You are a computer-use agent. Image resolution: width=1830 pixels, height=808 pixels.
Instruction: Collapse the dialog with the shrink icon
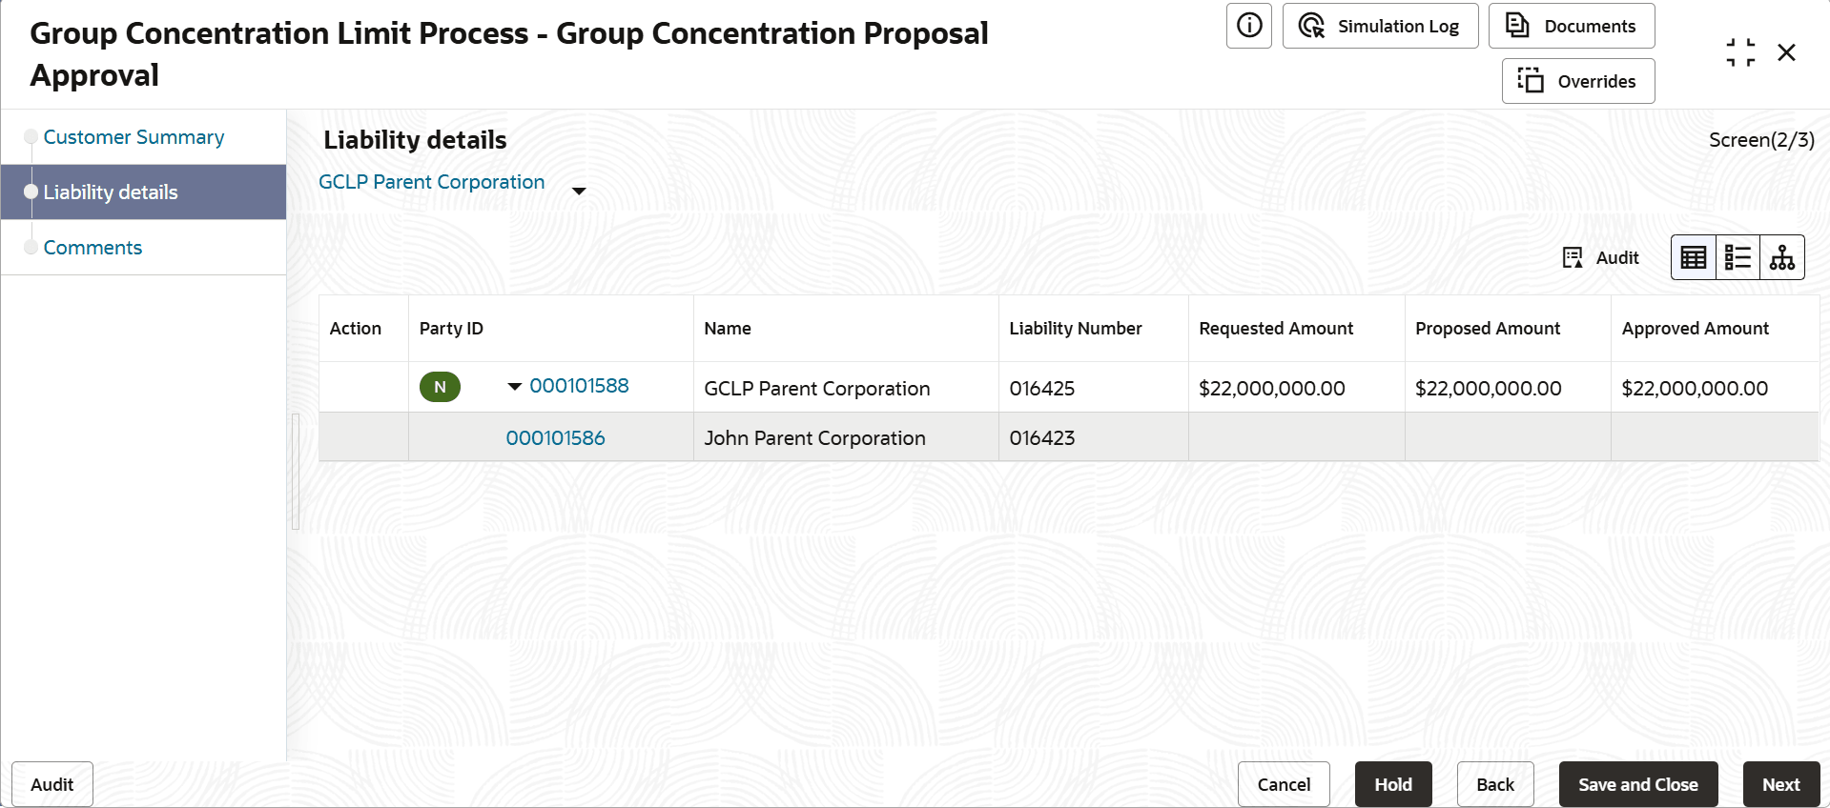(1739, 52)
